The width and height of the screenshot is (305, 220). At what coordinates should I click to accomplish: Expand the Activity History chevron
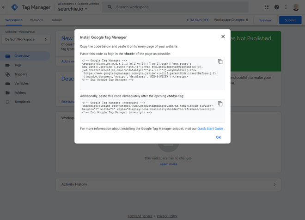[274, 184]
